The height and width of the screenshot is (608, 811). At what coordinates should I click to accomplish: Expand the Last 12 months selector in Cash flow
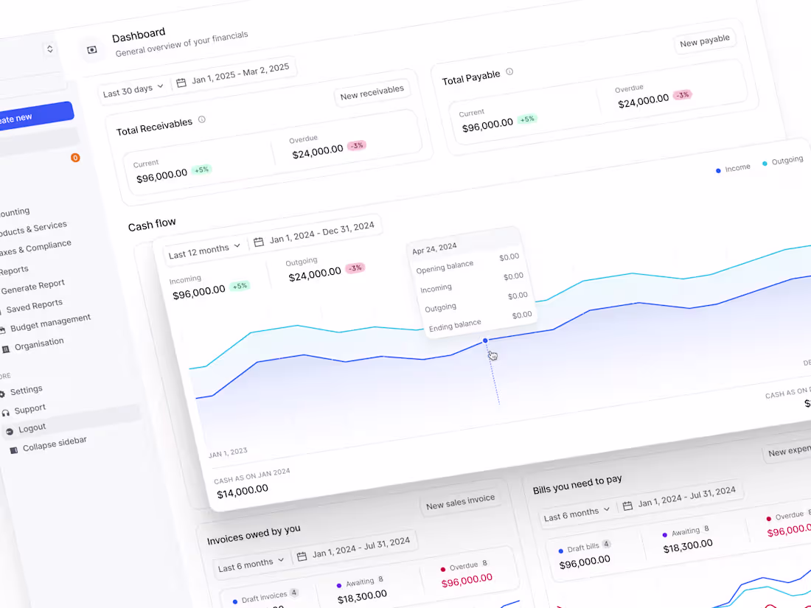click(205, 249)
